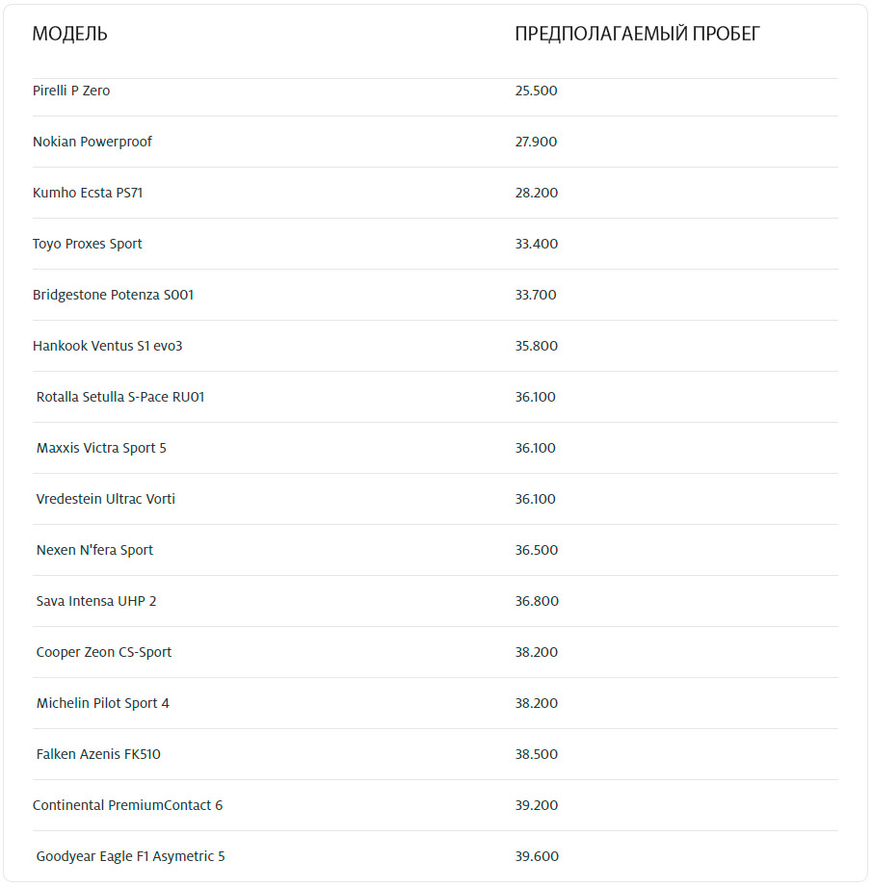Select Rotalla Setulla S-Pace RU01 row
Image resolution: width=872 pixels, height=888 pixels.
tap(120, 397)
